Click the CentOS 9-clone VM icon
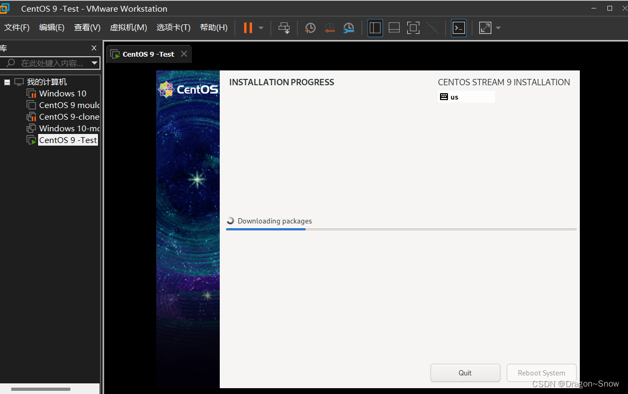 (31, 117)
